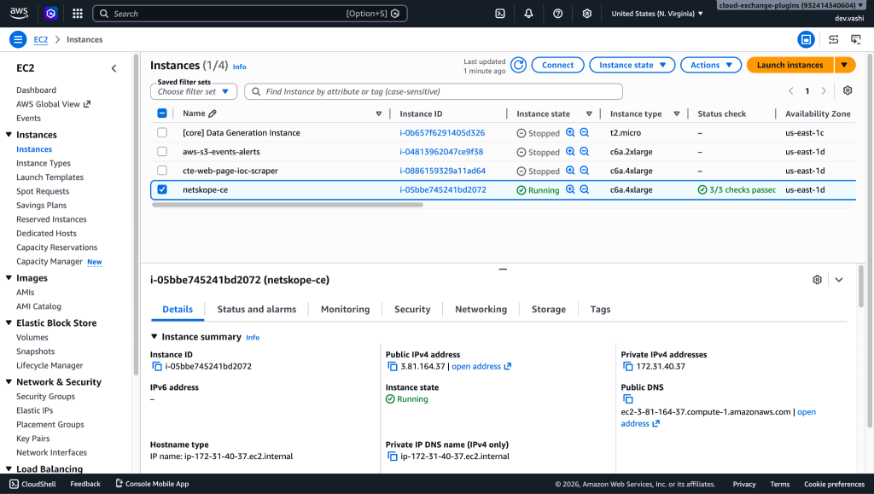Open the Launch instances split arrow

844,65
